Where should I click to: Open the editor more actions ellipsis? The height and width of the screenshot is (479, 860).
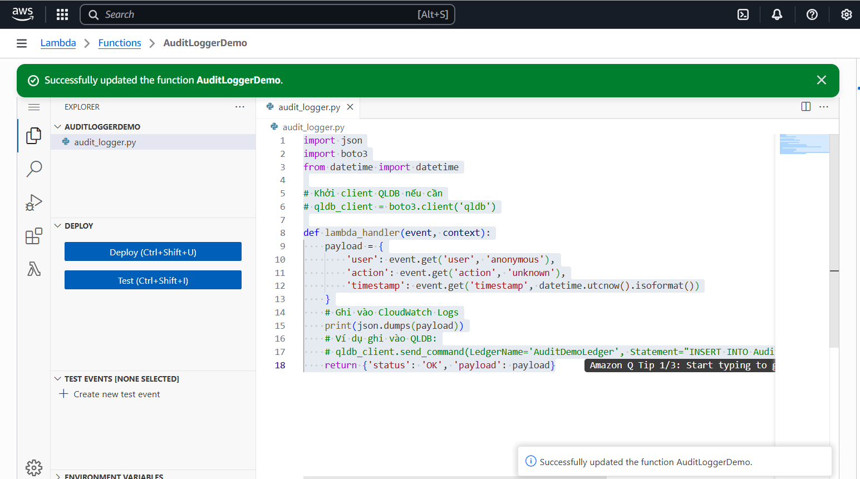click(x=824, y=106)
